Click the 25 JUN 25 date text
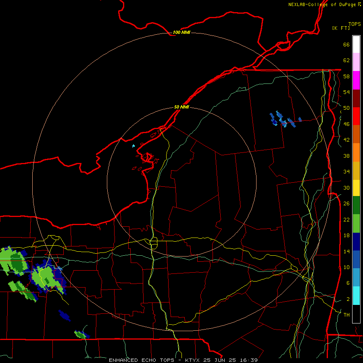 point(219,360)
